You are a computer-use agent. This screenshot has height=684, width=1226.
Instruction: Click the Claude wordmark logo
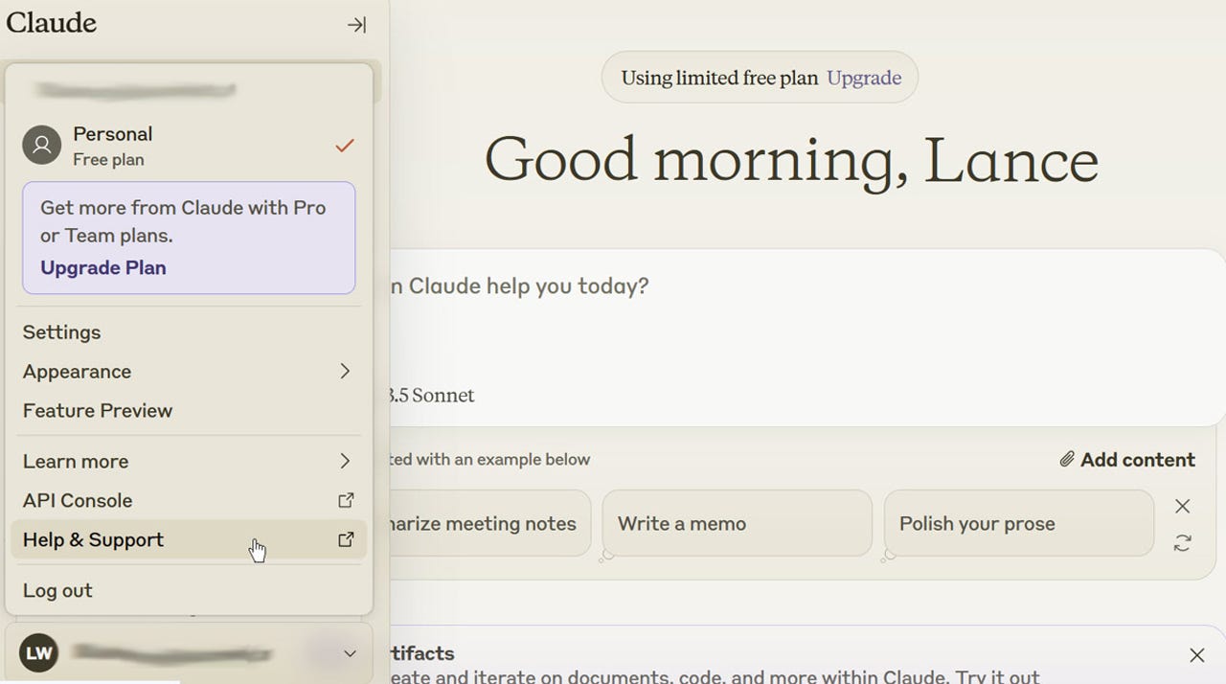coord(50,22)
